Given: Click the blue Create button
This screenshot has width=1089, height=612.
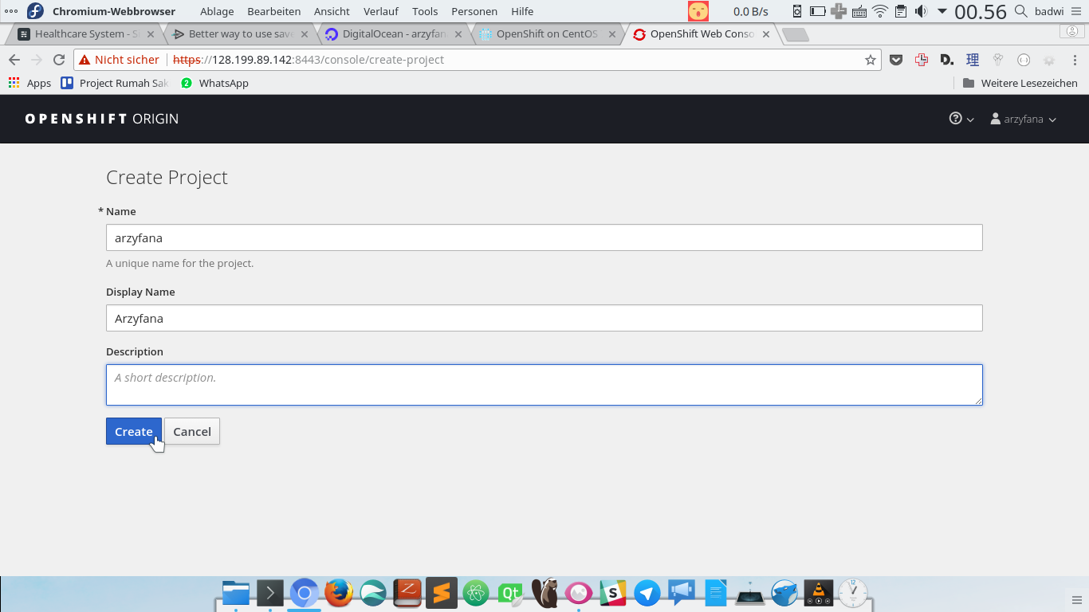Looking at the screenshot, I should click(x=134, y=431).
